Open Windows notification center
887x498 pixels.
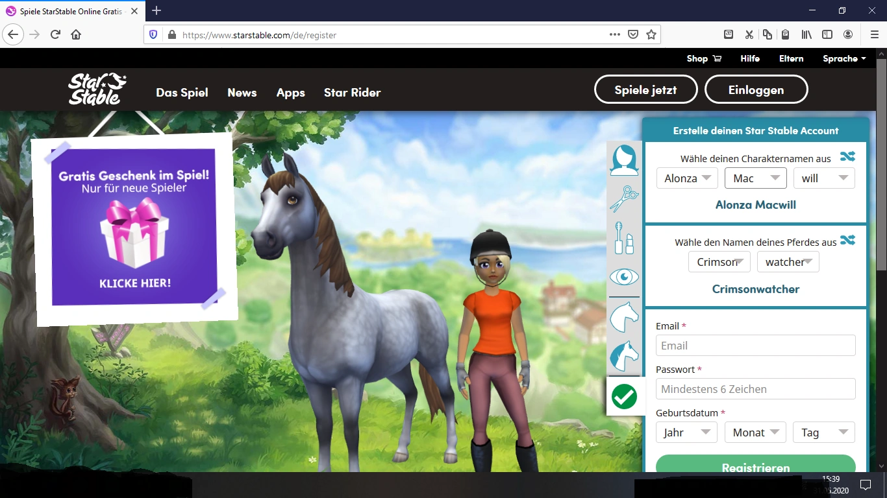(x=865, y=484)
